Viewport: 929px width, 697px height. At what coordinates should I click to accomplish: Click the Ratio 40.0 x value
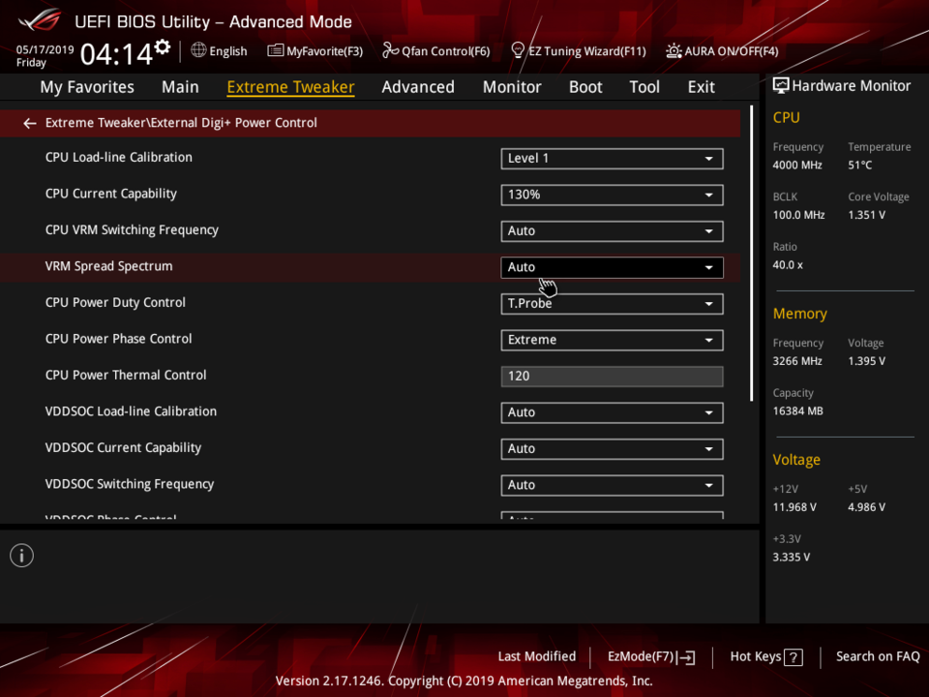tap(788, 265)
